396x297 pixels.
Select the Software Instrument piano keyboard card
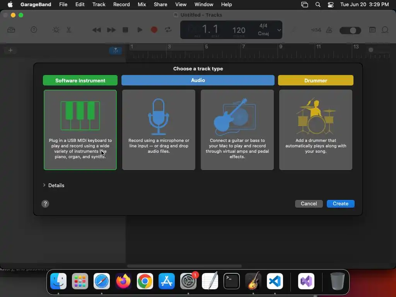pos(80,130)
